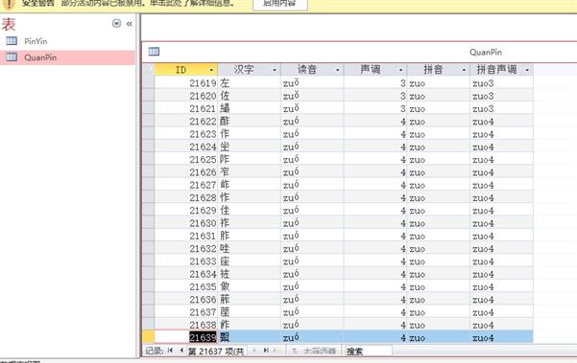Go to last record navigation button
Screen dimensions: 577x363
[266, 351]
